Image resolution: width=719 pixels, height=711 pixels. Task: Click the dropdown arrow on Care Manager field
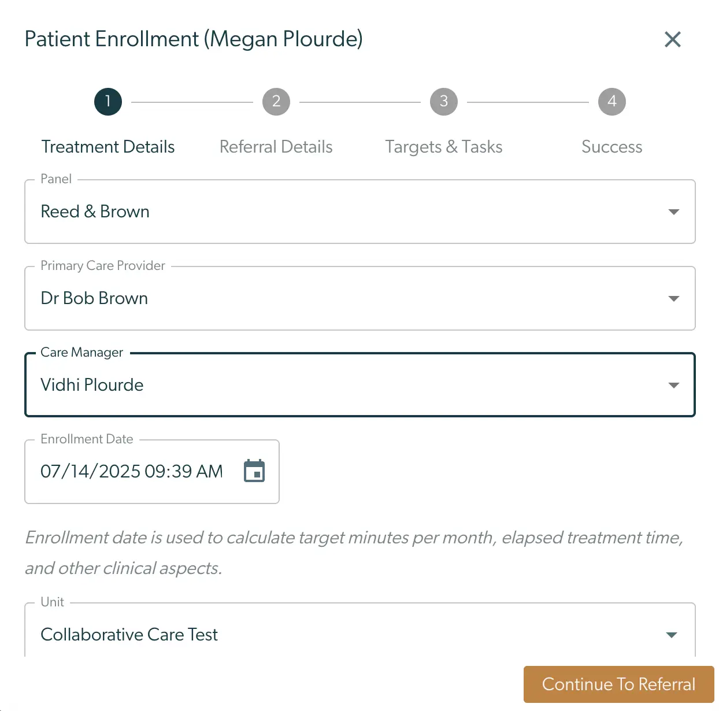pyautogui.click(x=673, y=384)
